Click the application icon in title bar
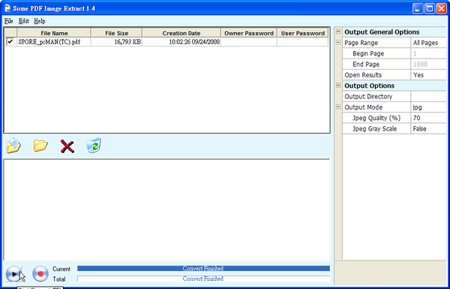 coord(7,8)
